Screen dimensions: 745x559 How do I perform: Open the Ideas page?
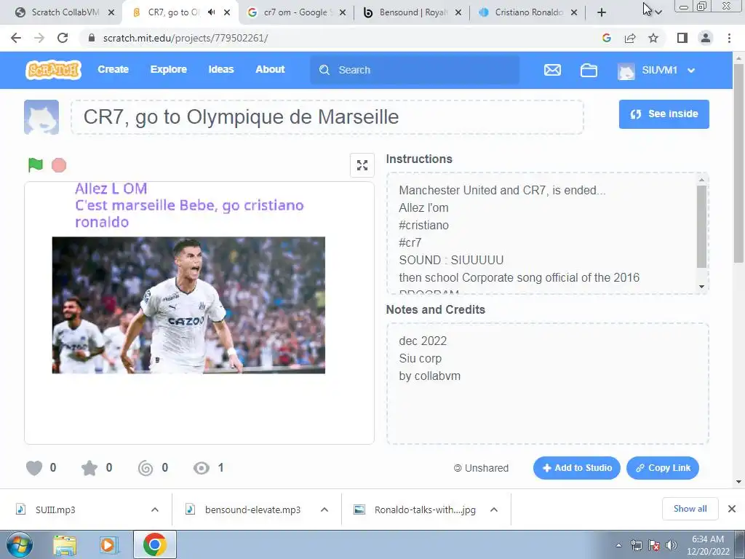[x=221, y=69]
